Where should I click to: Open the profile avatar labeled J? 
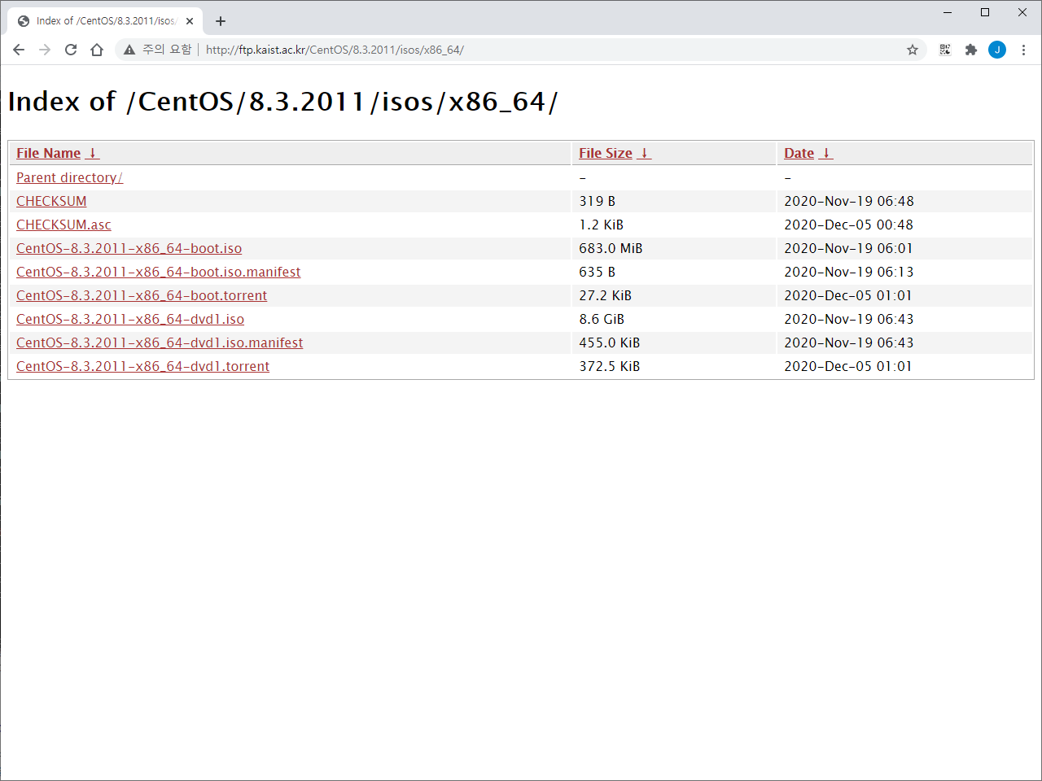pos(997,50)
